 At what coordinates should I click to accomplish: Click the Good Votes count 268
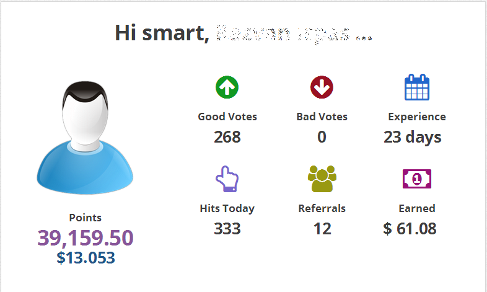(227, 137)
